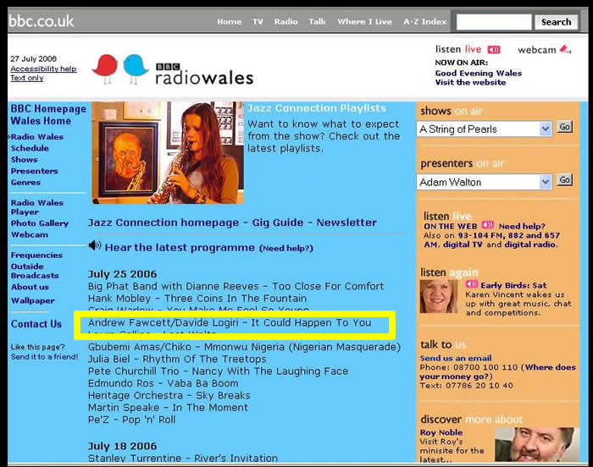The image size is (593, 467).
Task: Open A-Z Index in top navigation
Action: (x=425, y=22)
